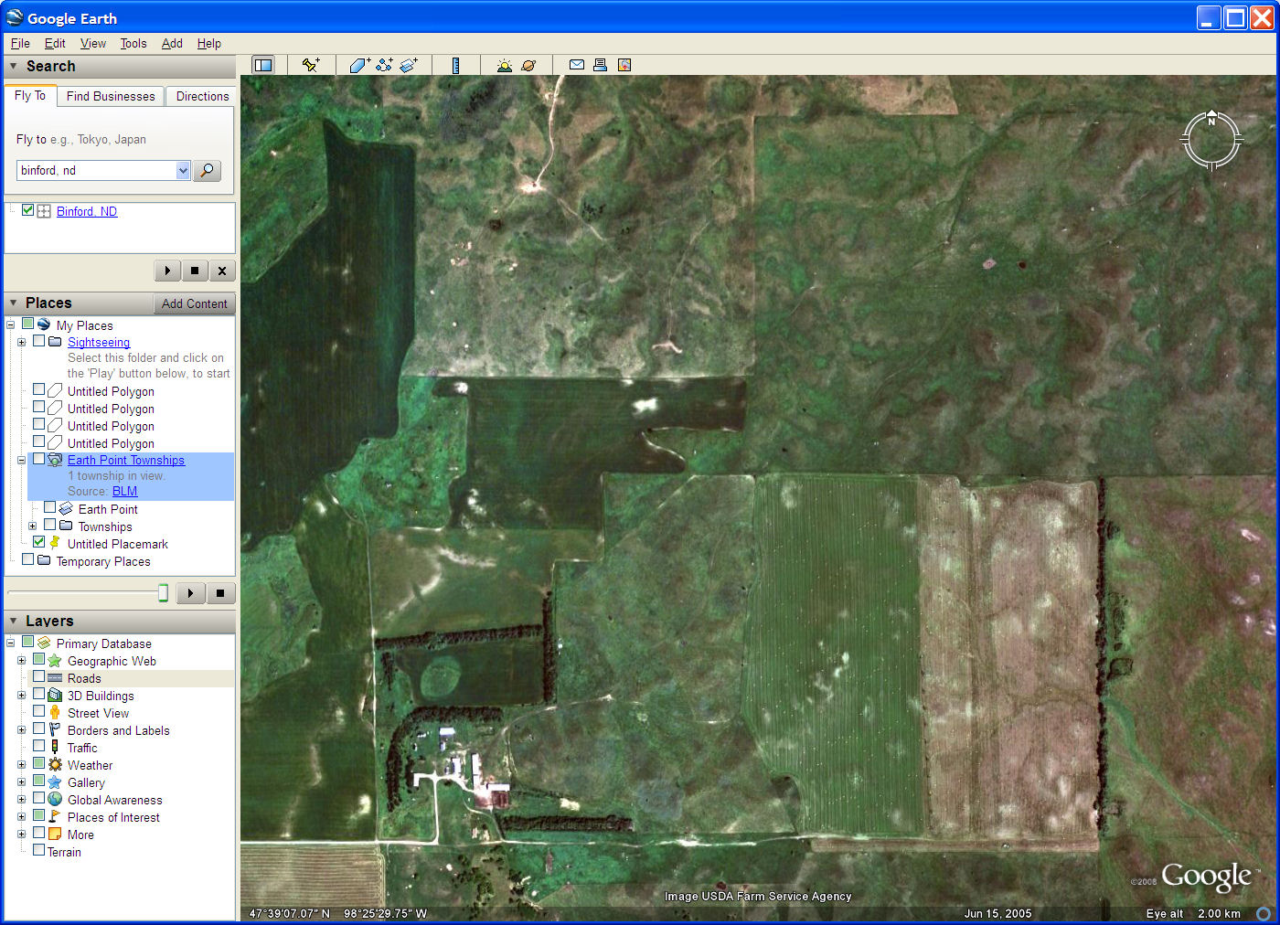
Task: Click the Roads layer icon
Action: coord(55,678)
